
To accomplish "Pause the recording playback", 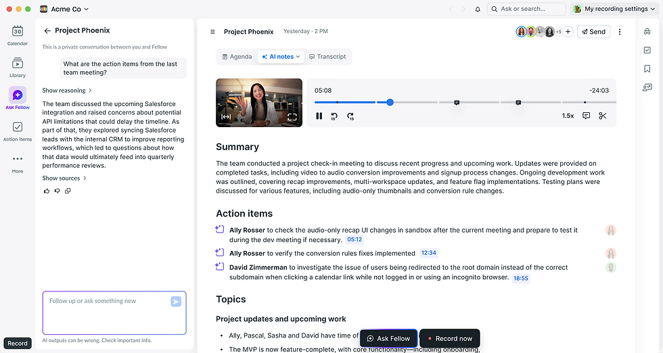I will [319, 116].
